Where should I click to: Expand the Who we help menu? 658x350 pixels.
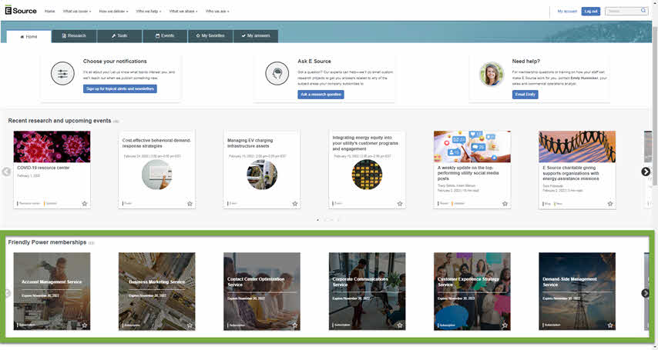pyautogui.click(x=149, y=12)
